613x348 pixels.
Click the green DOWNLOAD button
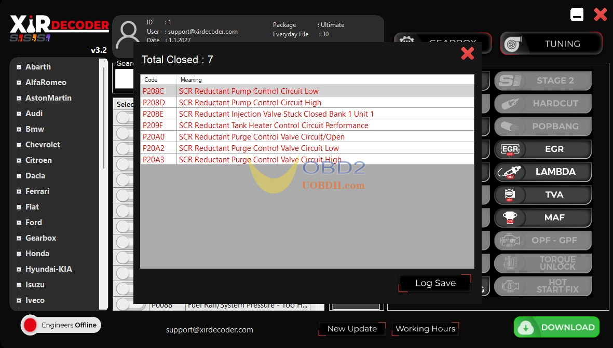point(556,327)
